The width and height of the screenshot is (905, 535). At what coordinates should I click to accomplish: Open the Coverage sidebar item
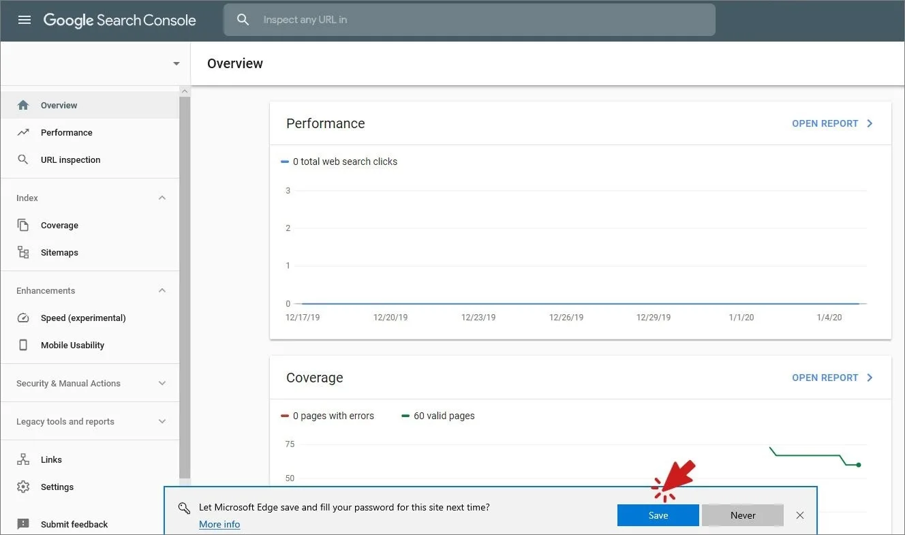tap(90, 225)
